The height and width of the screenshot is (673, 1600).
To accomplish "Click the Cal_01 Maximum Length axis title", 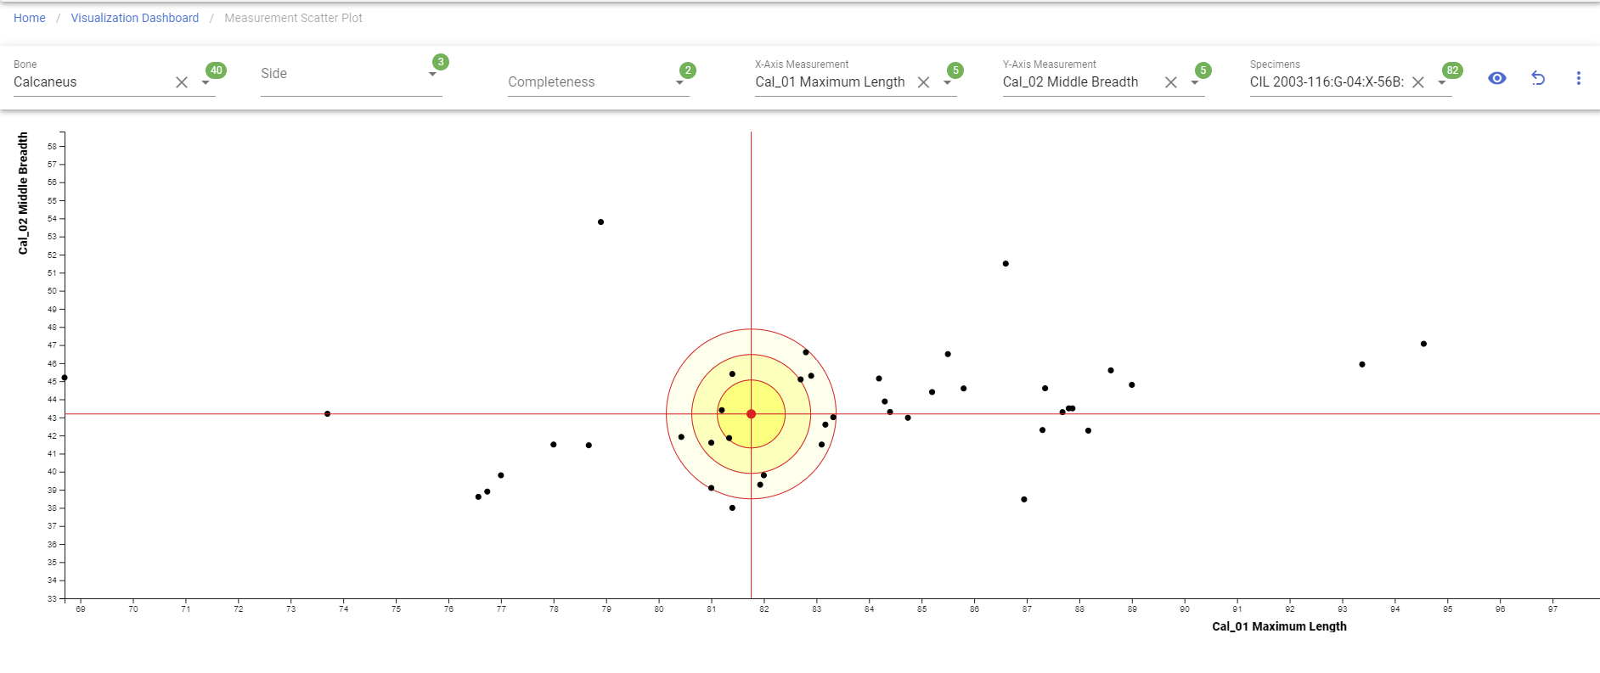I will pyautogui.click(x=1279, y=626).
